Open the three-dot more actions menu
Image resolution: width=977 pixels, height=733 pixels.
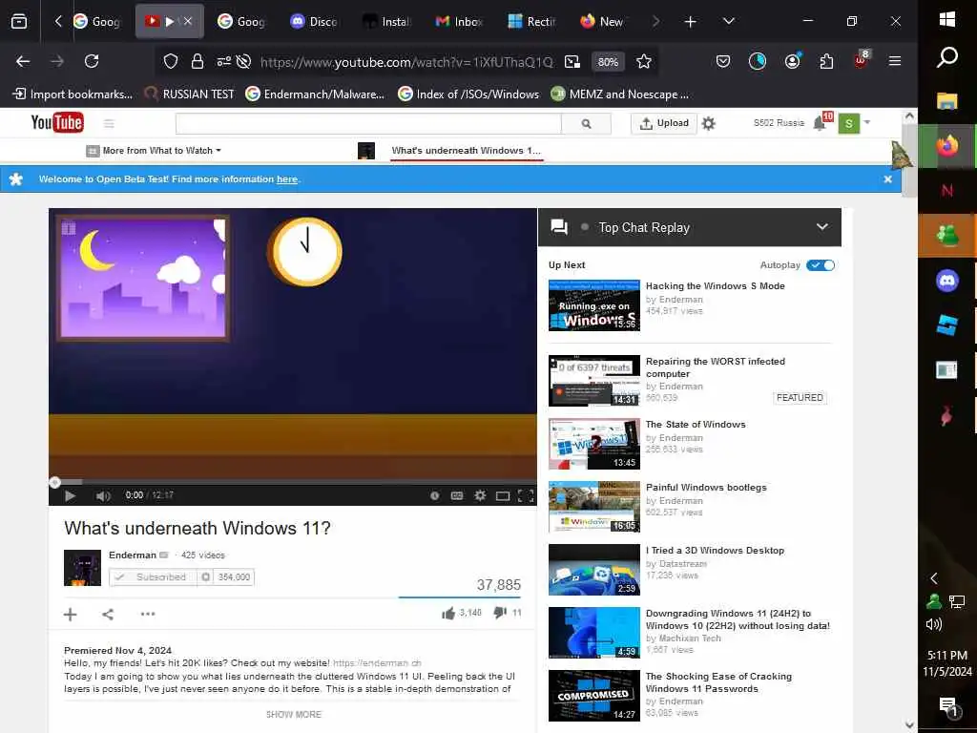coord(148,614)
